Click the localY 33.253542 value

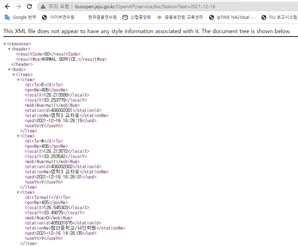55,157
